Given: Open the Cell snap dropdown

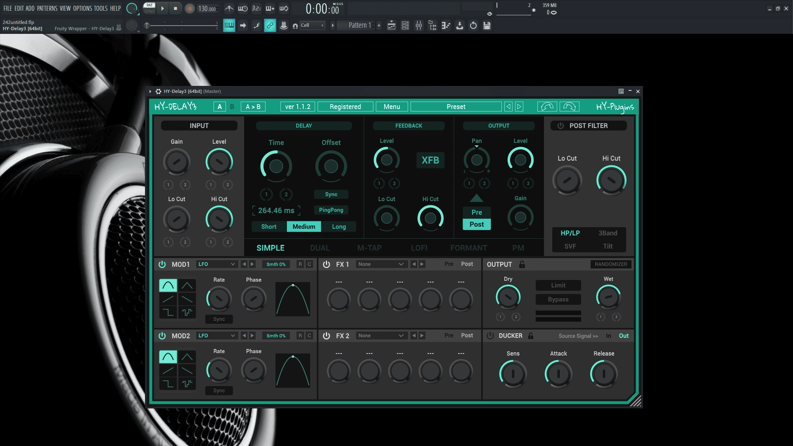Looking at the screenshot, I should click(x=312, y=25).
